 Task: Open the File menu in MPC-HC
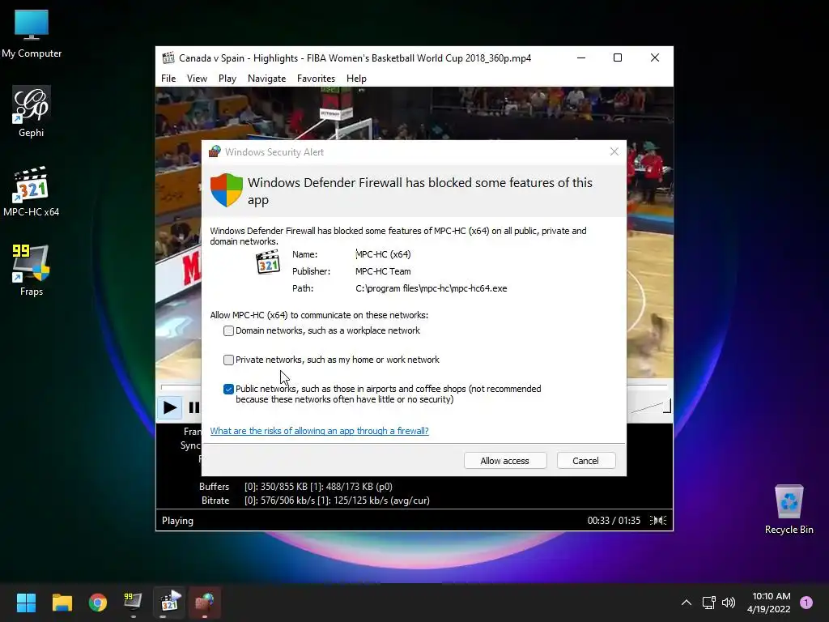point(168,79)
